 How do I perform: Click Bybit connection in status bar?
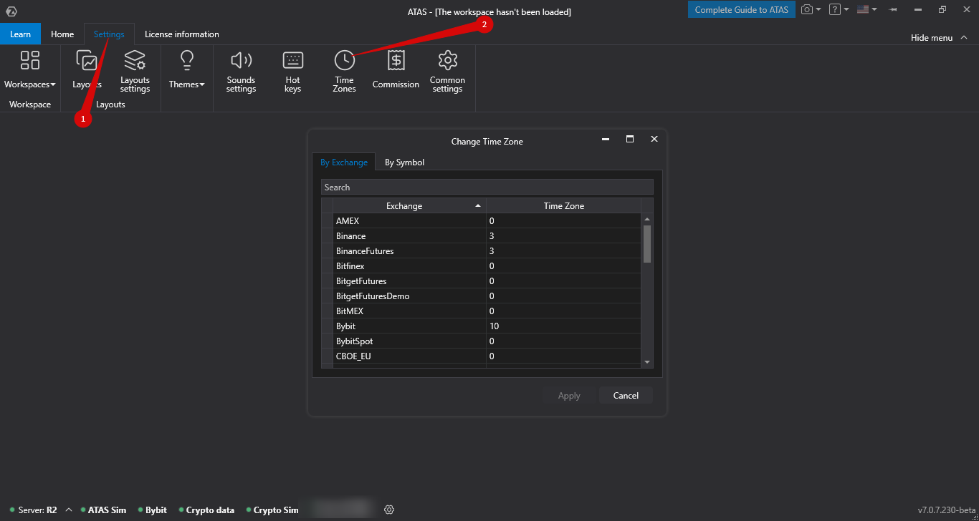point(152,510)
